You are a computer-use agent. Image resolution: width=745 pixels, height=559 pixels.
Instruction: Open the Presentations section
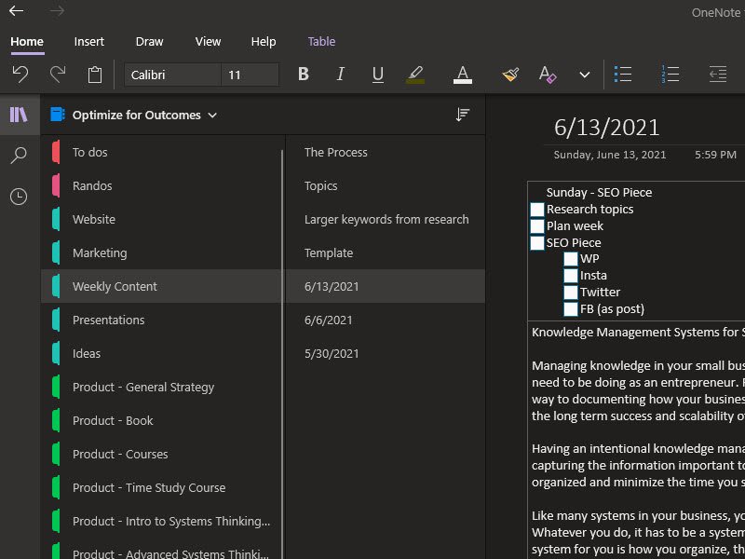[161, 320]
